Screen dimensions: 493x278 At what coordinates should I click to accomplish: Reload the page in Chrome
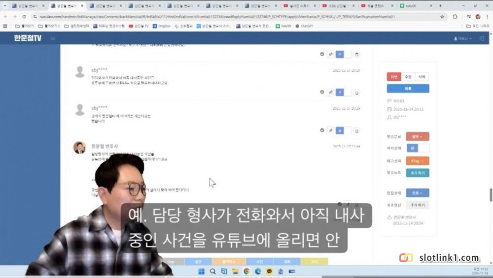(24, 17)
